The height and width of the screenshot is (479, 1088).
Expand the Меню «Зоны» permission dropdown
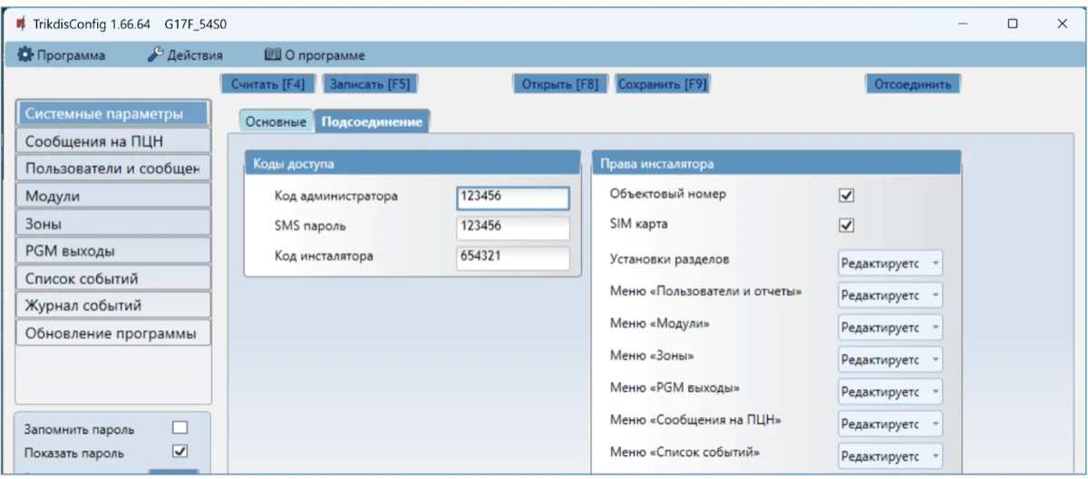point(889,359)
